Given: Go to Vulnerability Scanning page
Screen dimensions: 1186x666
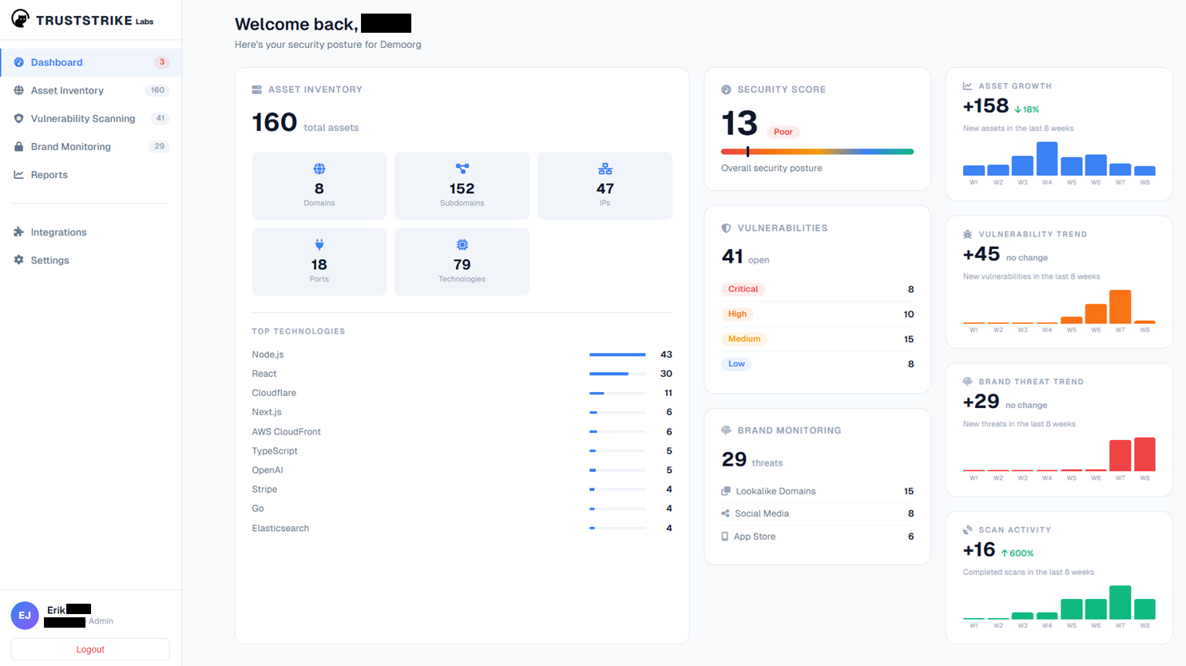Looking at the screenshot, I should 91,118.
